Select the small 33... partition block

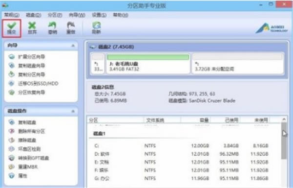pyautogui.click(x=98, y=64)
